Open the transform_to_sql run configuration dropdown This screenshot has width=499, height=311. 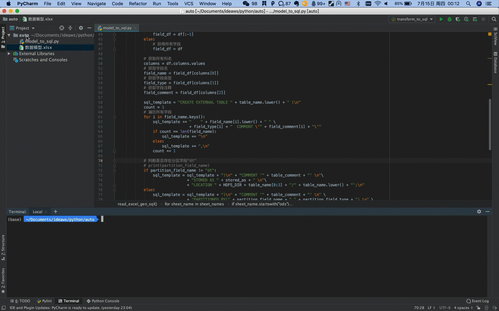(x=412, y=19)
